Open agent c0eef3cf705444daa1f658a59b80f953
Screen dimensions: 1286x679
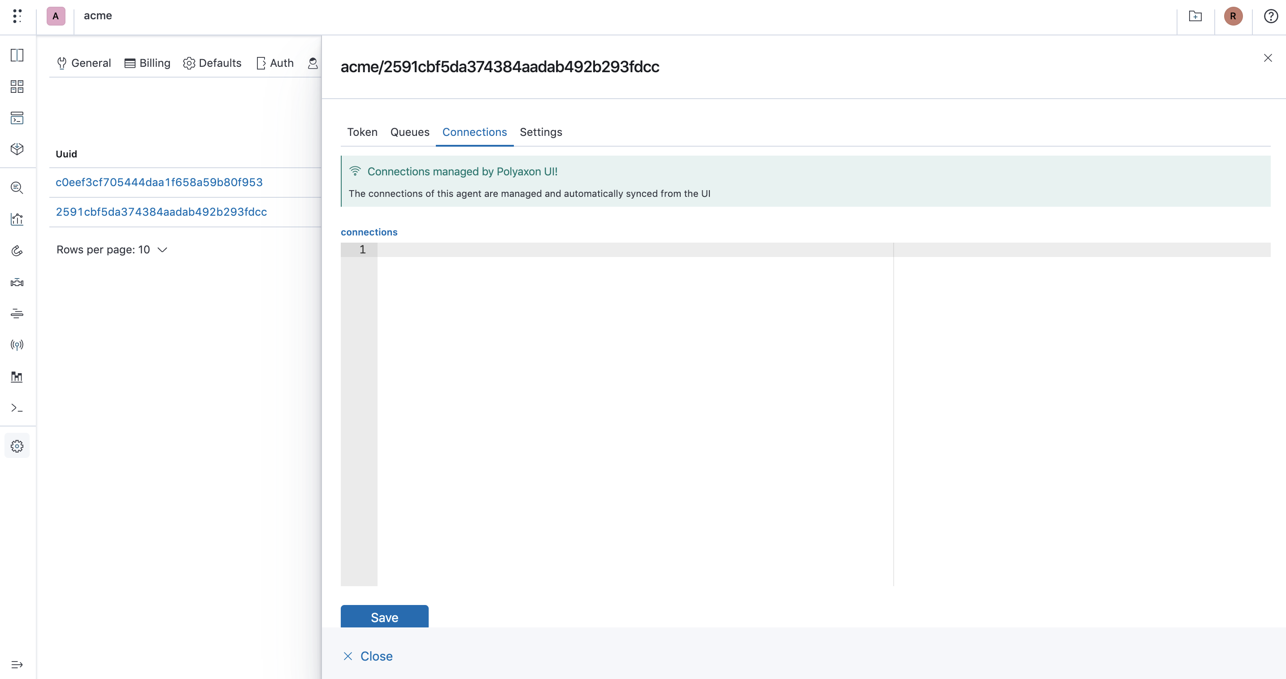click(159, 182)
